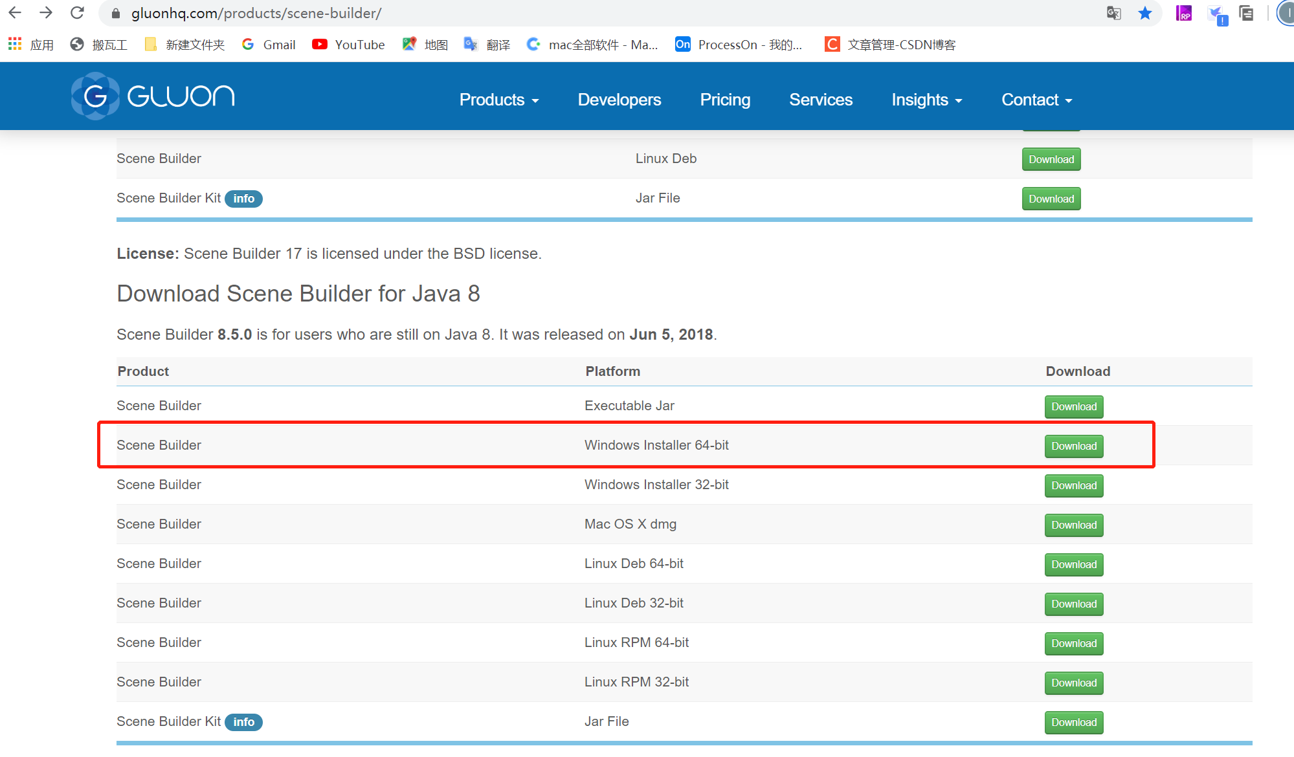
Task: Click the 'Product' column header
Action: click(143, 371)
